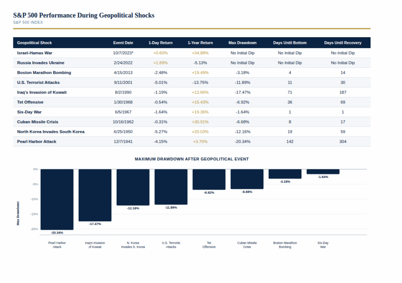Click the Boston Marathon Bombing chart bar
Image resolution: width=402 pixels, height=283 pixels.
(x=285, y=174)
